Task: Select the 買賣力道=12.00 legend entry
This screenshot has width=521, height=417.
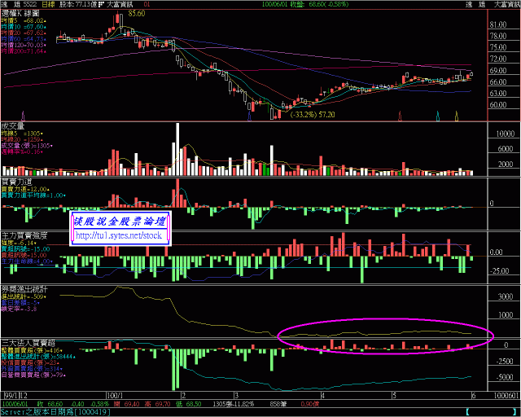Action: [24, 189]
